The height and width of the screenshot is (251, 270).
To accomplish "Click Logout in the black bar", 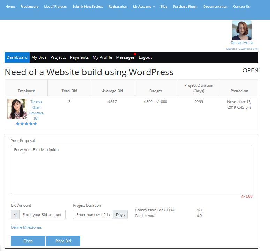I will (145, 57).
